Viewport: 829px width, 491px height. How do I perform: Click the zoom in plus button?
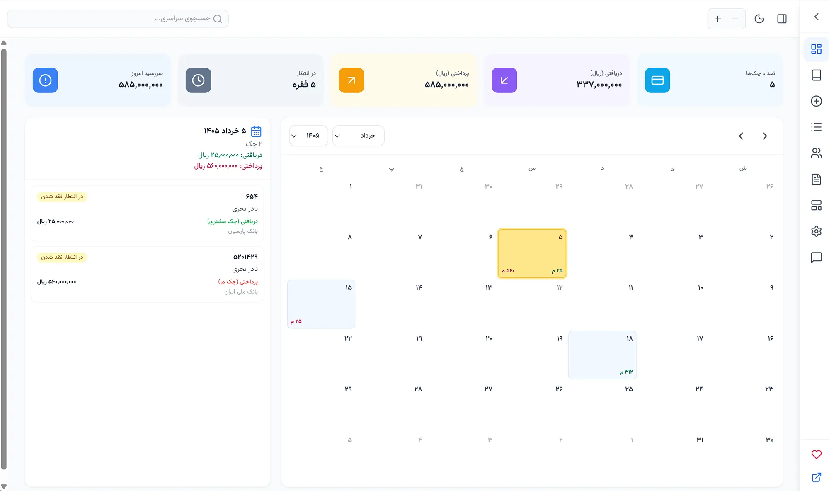717,19
